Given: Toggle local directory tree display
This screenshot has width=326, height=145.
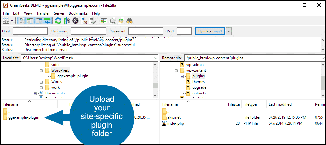Looking at the screenshot, I should tap(30, 21).
